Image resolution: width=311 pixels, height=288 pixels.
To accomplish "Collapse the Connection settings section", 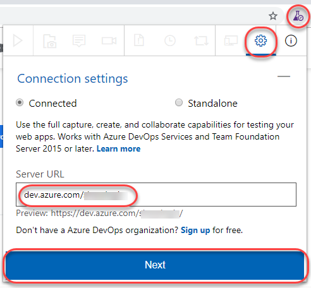I will (284, 76).
